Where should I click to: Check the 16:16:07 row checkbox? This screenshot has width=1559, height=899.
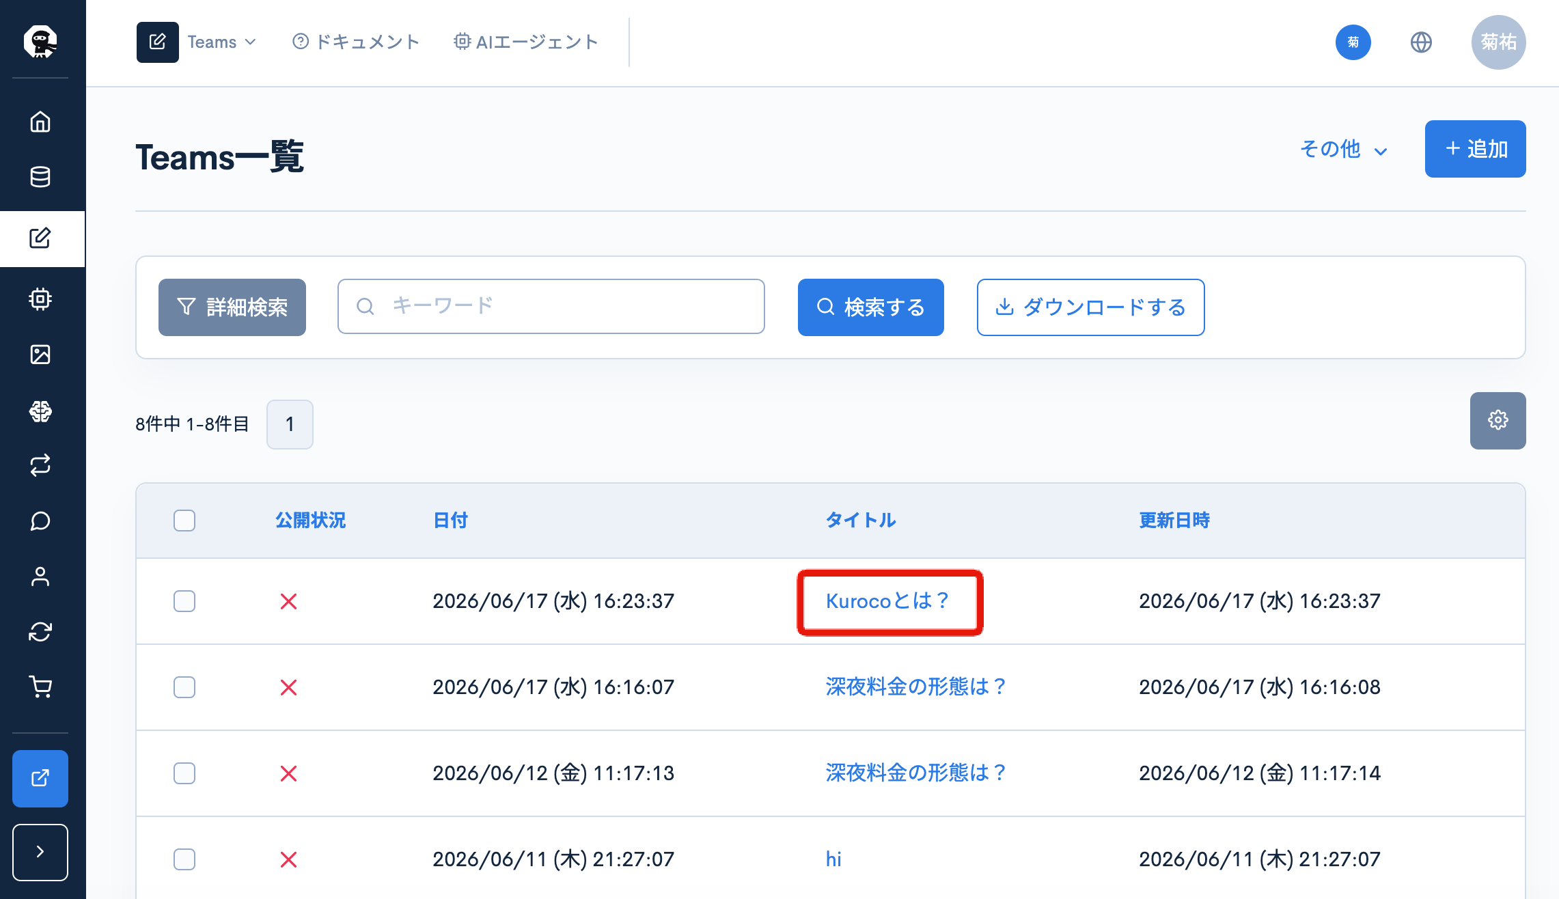click(x=184, y=687)
